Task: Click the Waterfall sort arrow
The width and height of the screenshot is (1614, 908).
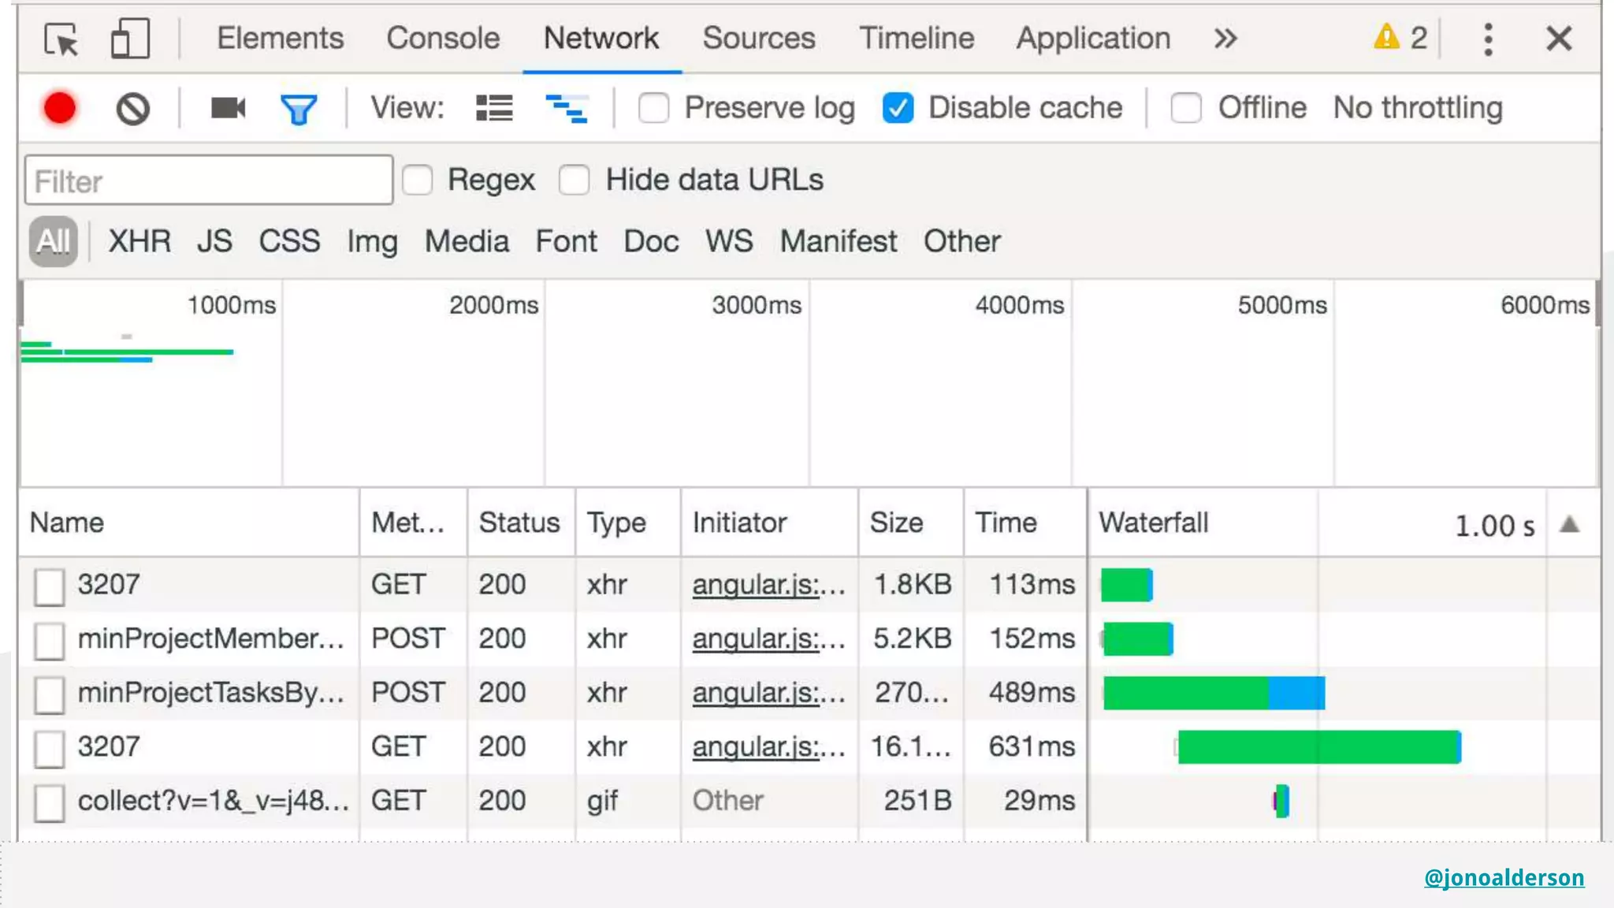Action: tap(1569, 524)
